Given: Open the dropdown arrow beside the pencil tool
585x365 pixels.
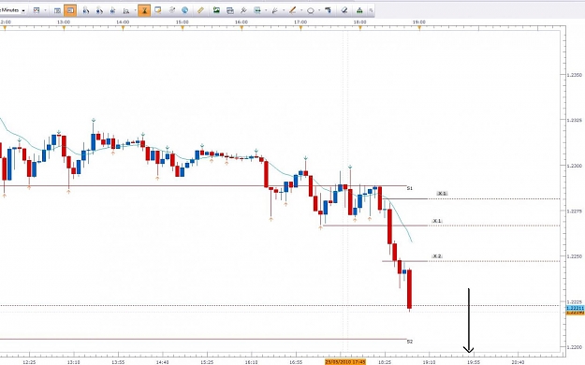Looking at the screenshot, I should coord(301,10).
